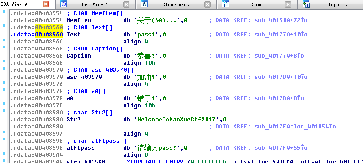Click address 00403576 align 4 line
The width and height of the screenshot is (363, 163).
pyautogui.click(x=79, y=84)
